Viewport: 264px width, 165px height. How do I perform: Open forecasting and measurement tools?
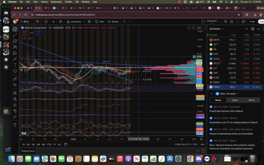point(15,53)
